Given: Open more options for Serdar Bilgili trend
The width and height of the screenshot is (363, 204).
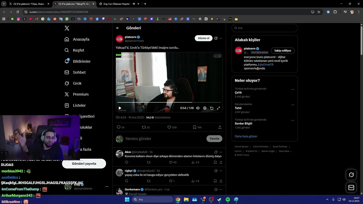Looking at the screenshot, I should pyautogui.click(x=293, y=120).
